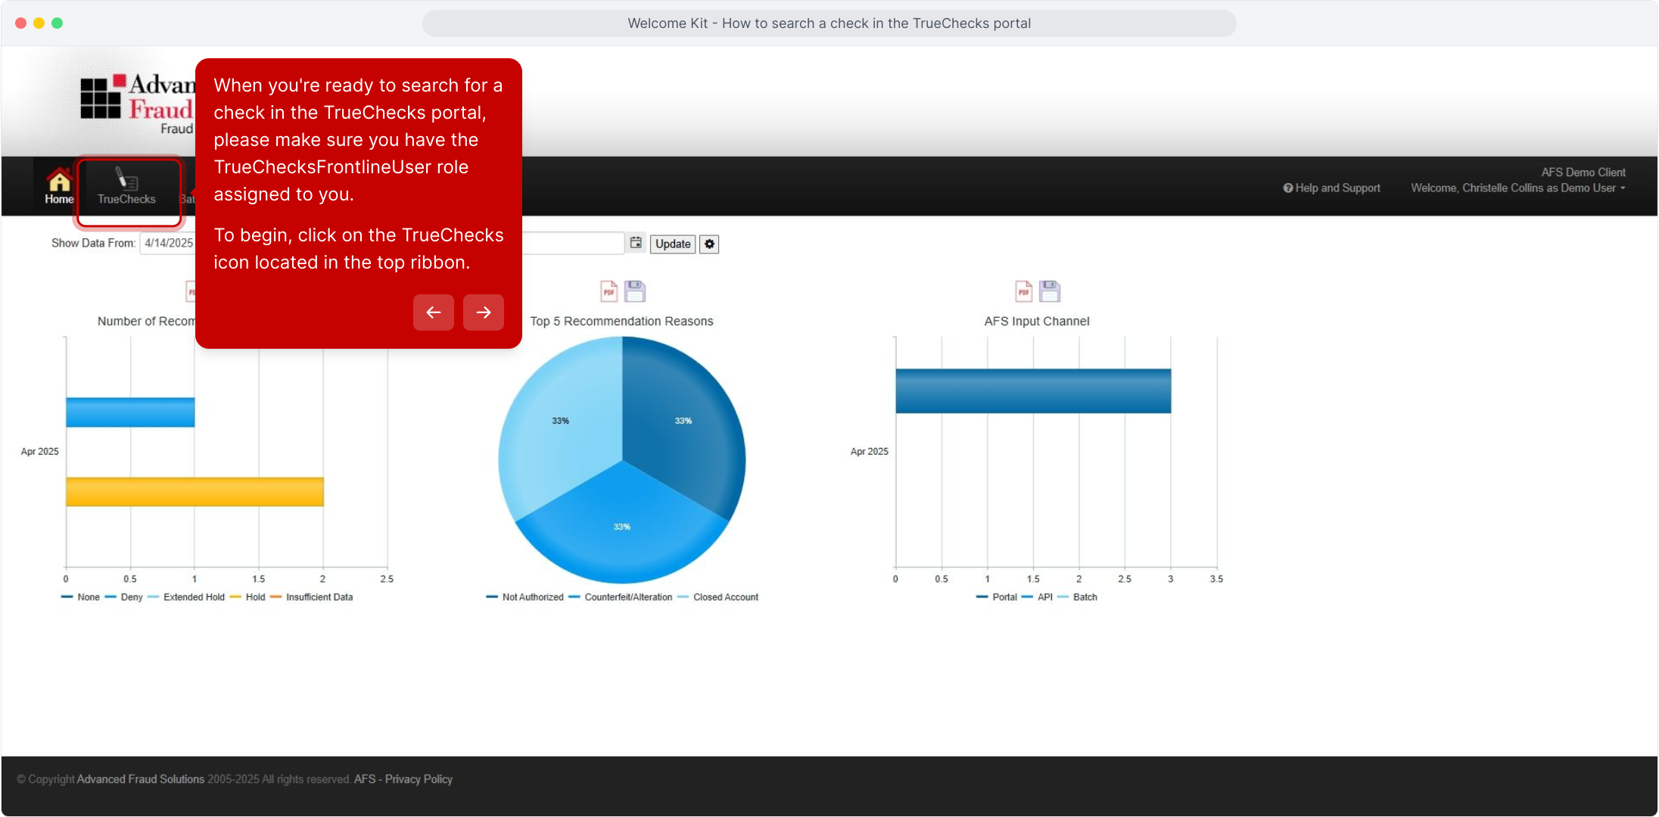This screenshot has width=1659, height=817.
Task: Toggle the Counterfeit/Alteration legend entry
Action: coord(621,597)
